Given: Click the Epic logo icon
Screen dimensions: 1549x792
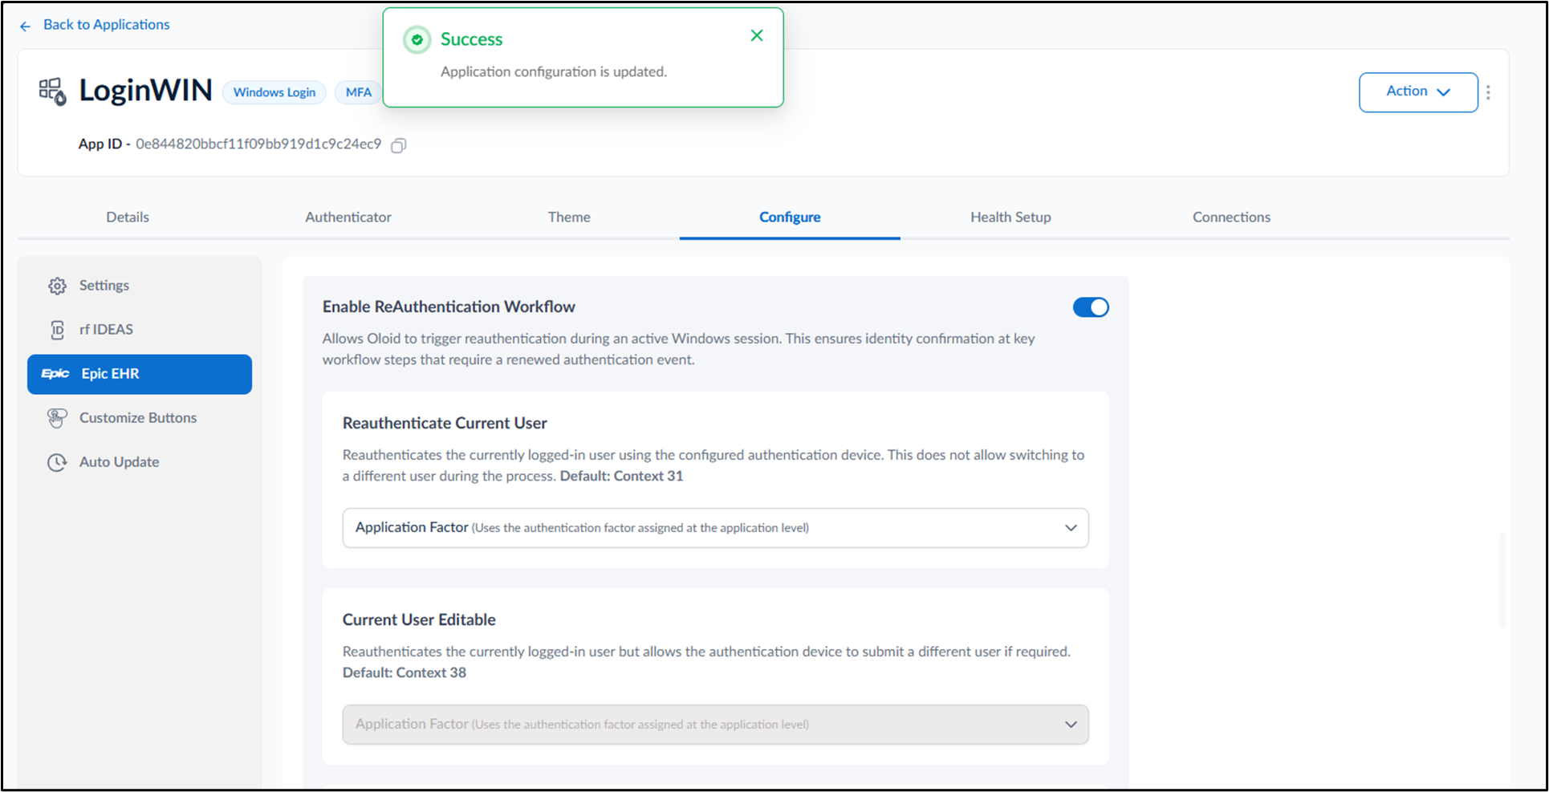Looking at the screenshot, I should pos(55,374).
